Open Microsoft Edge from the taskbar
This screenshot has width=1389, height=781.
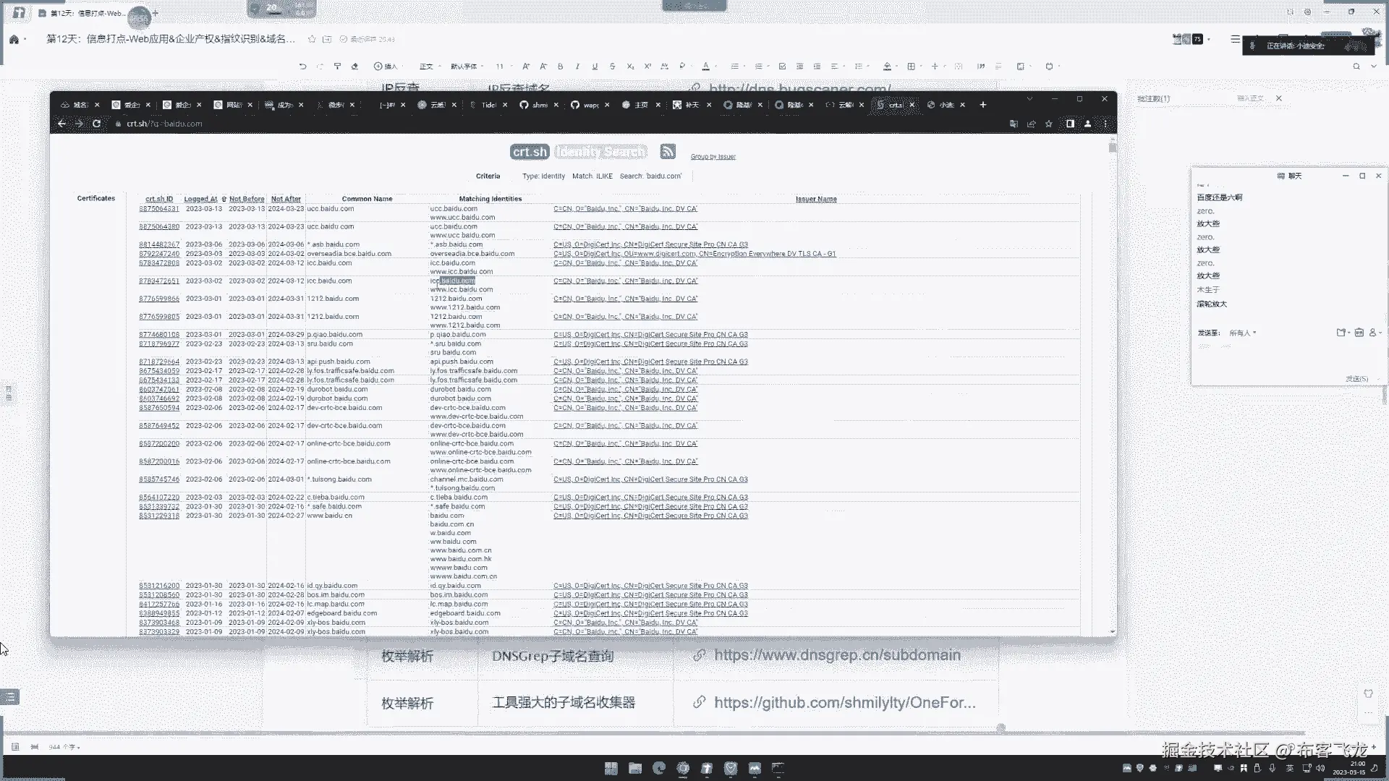[659, 768]
